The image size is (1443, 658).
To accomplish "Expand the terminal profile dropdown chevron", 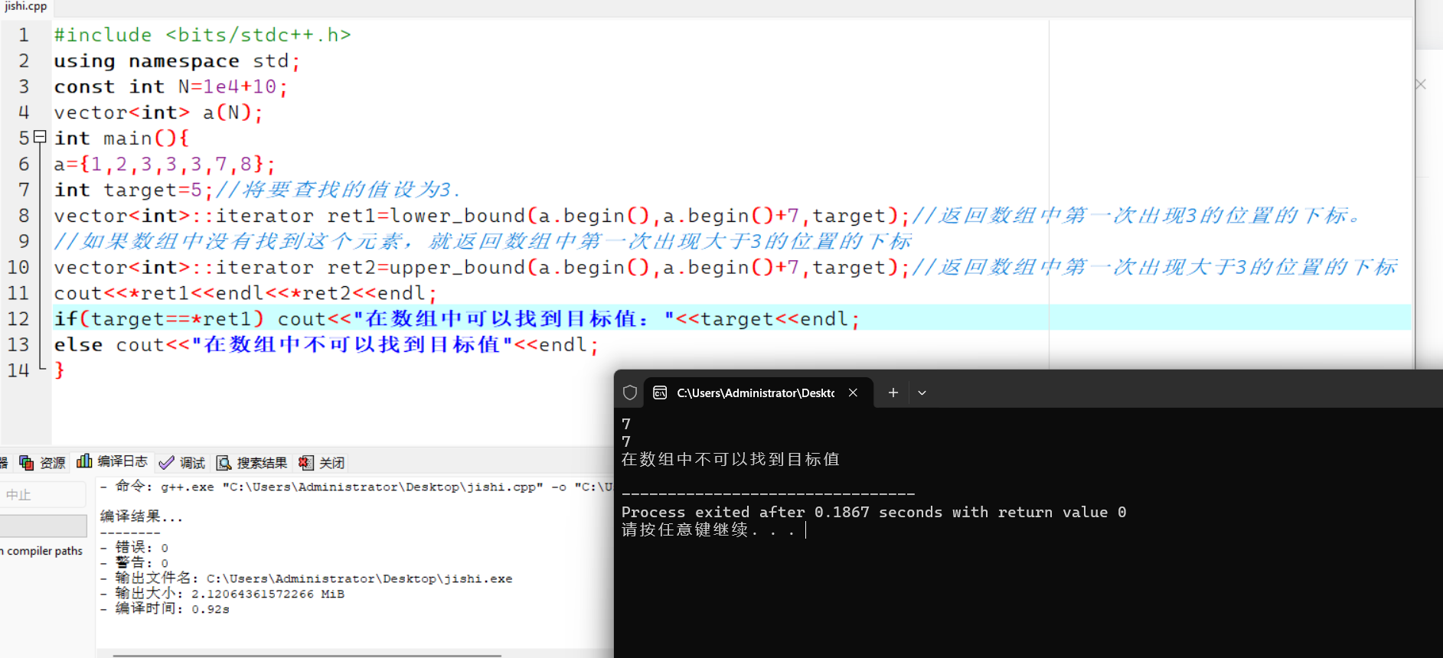I will (922, 393).
